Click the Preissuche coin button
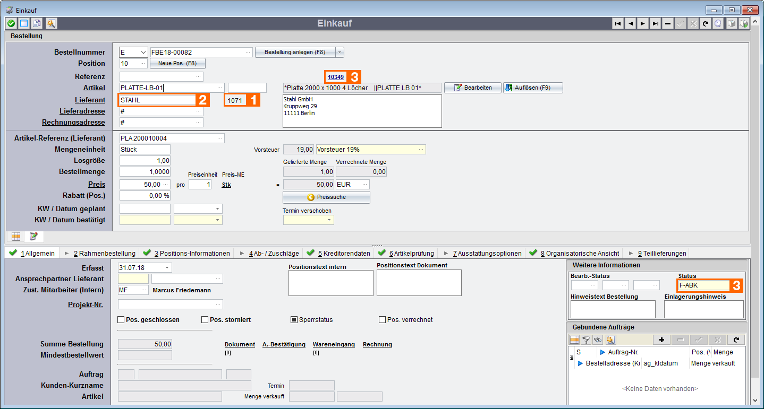 point(326,197)
